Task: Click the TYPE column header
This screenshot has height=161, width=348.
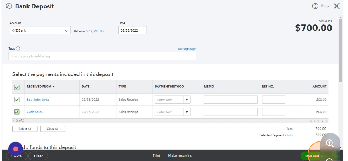Action: coord(122,87)
